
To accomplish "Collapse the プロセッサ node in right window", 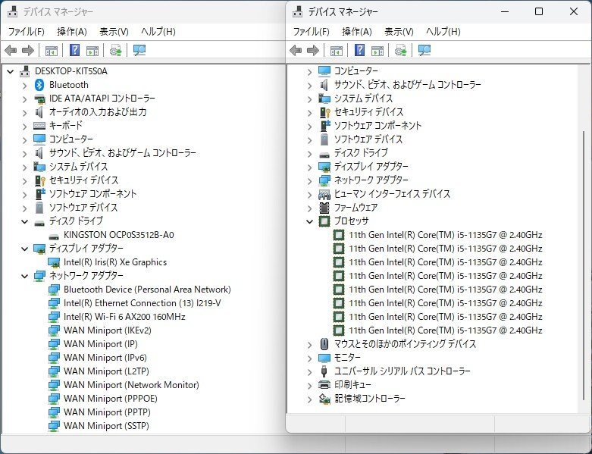I will 309,221.
